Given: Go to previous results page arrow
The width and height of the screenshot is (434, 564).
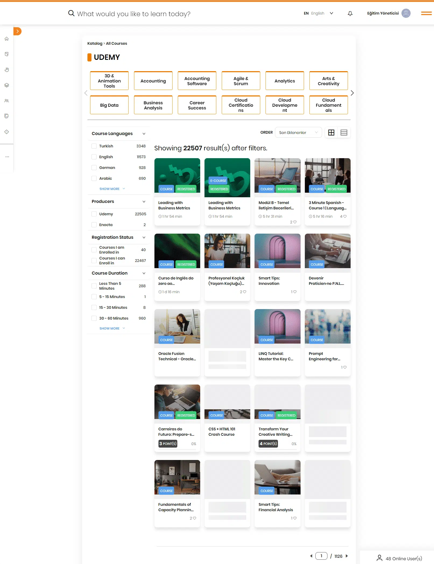Looking at the screenshot, I should tap(311, 556).
